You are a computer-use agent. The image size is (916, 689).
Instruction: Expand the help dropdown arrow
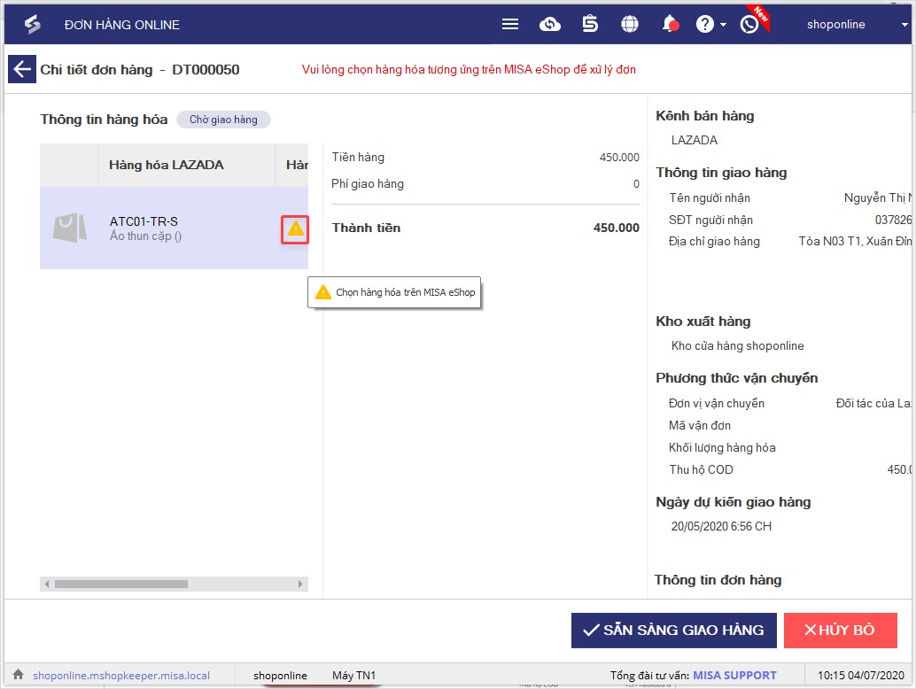click(723, 25)
